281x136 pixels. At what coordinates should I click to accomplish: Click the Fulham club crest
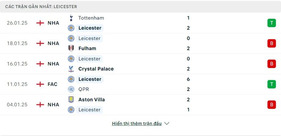pyautogui.click(x=71, y=48)
